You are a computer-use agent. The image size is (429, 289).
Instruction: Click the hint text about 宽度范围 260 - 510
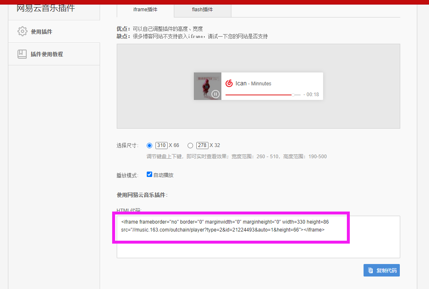pyautogui.click(x=236, y=157)
